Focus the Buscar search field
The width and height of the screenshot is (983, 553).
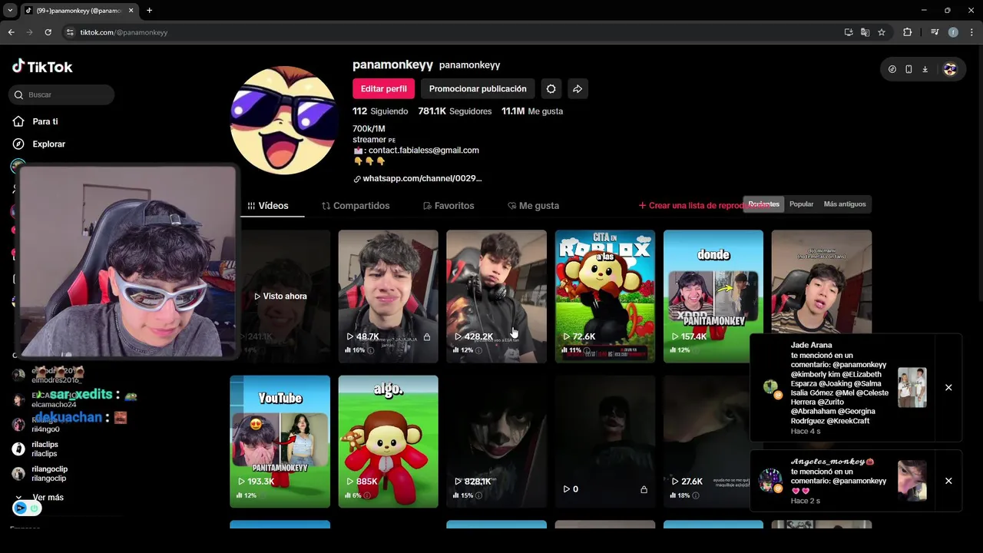tap(61, 94)
